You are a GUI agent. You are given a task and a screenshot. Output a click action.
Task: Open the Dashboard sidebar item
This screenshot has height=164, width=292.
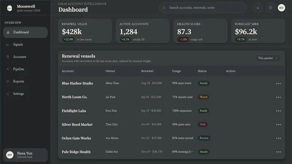click(25, 32)
